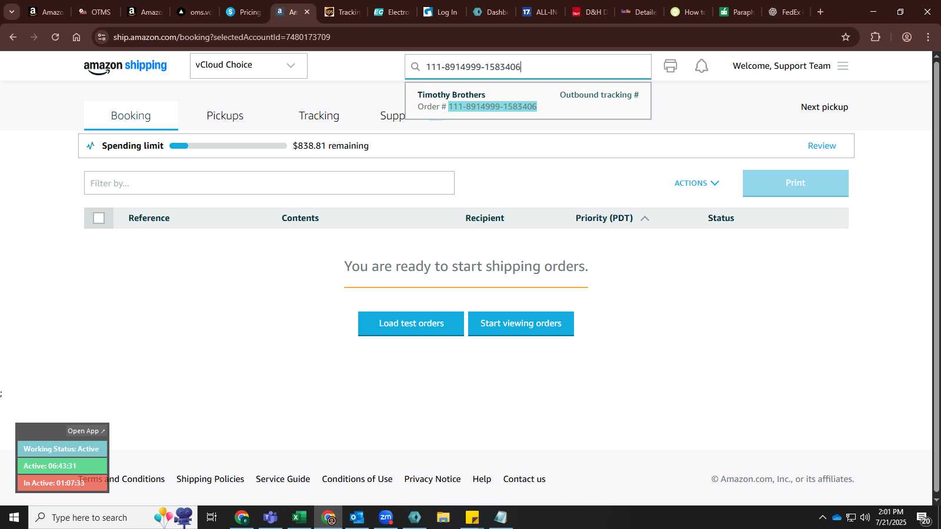
Task: Bookmark this page with star icon
Action: (846, 37)
